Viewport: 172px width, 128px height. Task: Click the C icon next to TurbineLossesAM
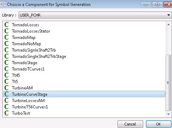[6, 101]
